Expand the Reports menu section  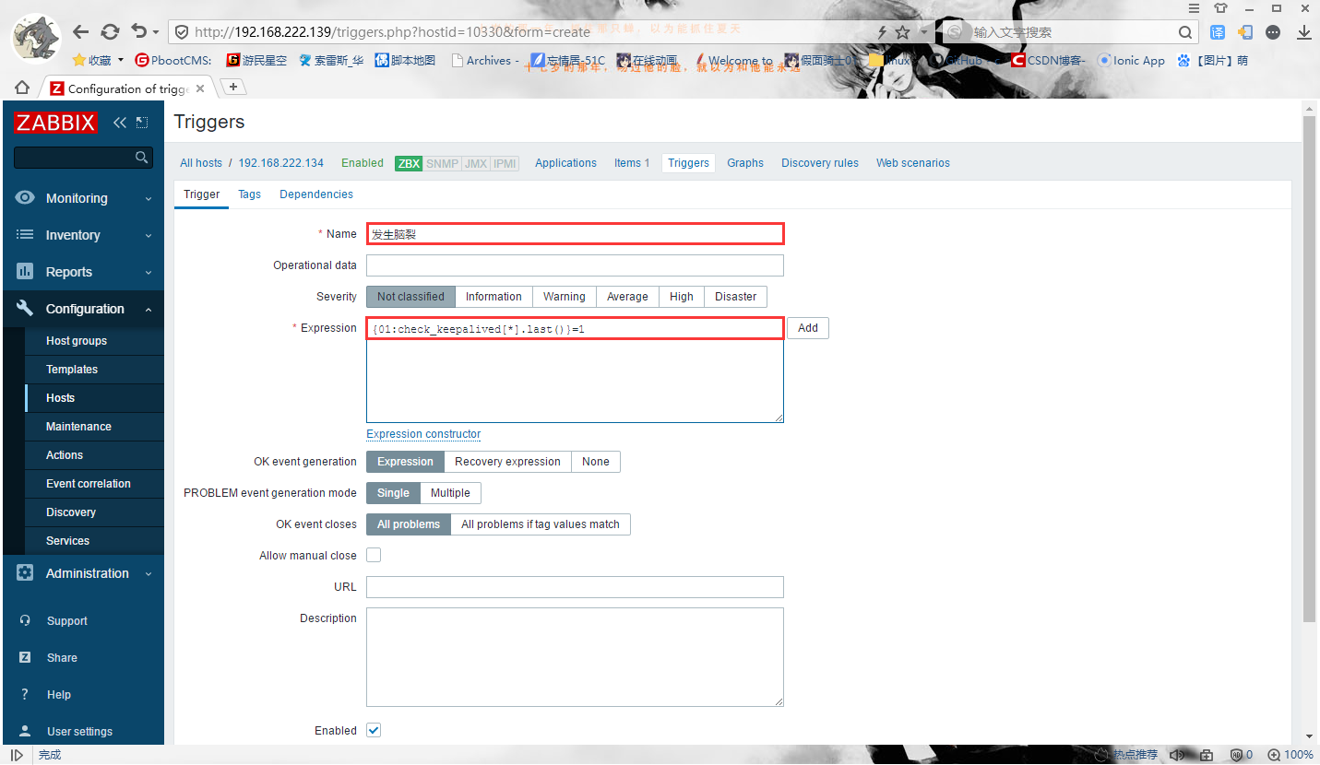coord(149,273)
